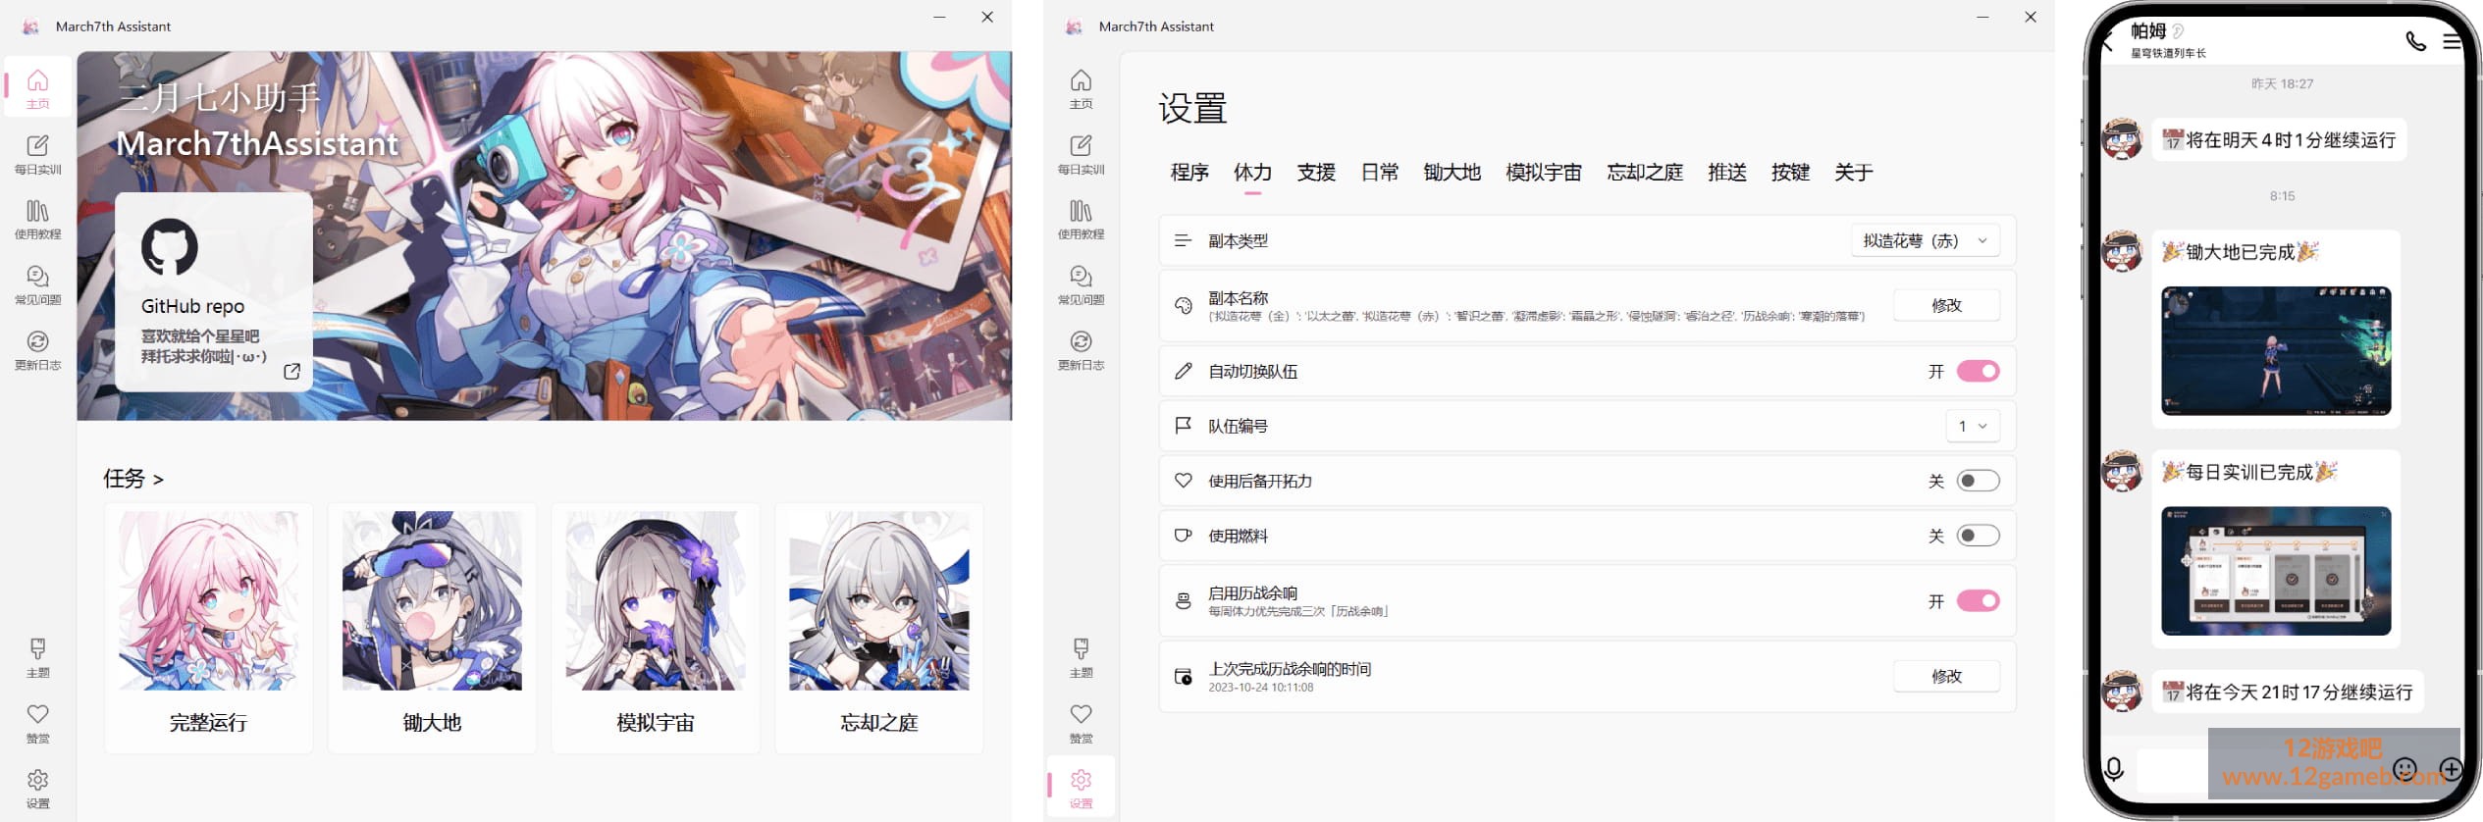The image size is (2483, 822).
Task: Click 修改 button for 上次完成历战余响的时间
Action: coord(1946,676)
